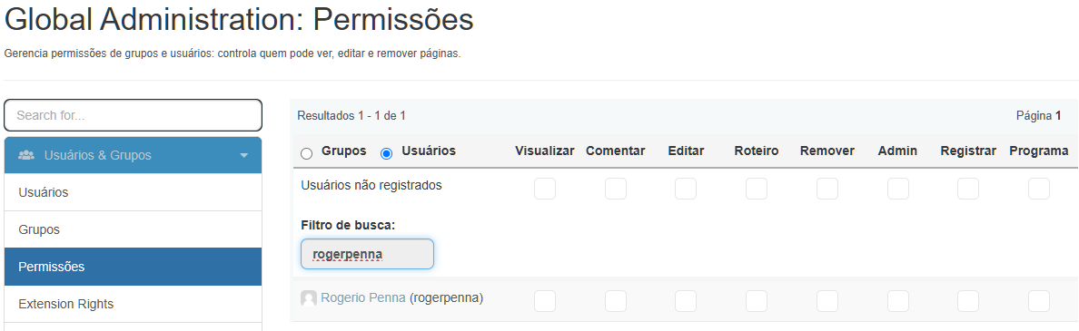Image resolution: width=1079 pixels, height=331 pixels.
Task: Open the Grupos sidebar item
Action: click(x=133, y=229)
